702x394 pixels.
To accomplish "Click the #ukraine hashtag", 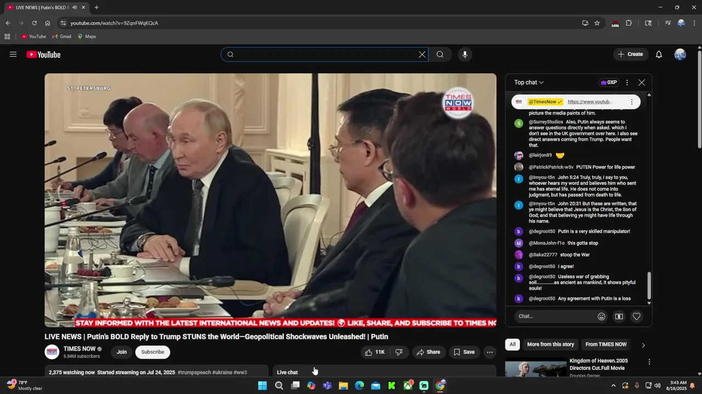I will [222, 372].
